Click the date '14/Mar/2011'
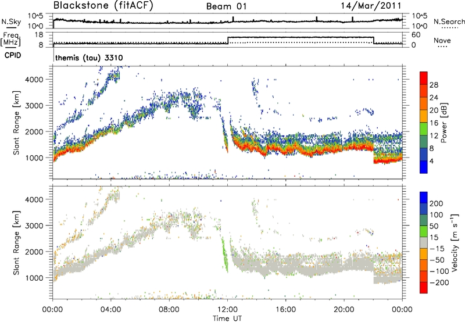Image resolution: width=465 pixels, height=322 pixels. [371, 6]
